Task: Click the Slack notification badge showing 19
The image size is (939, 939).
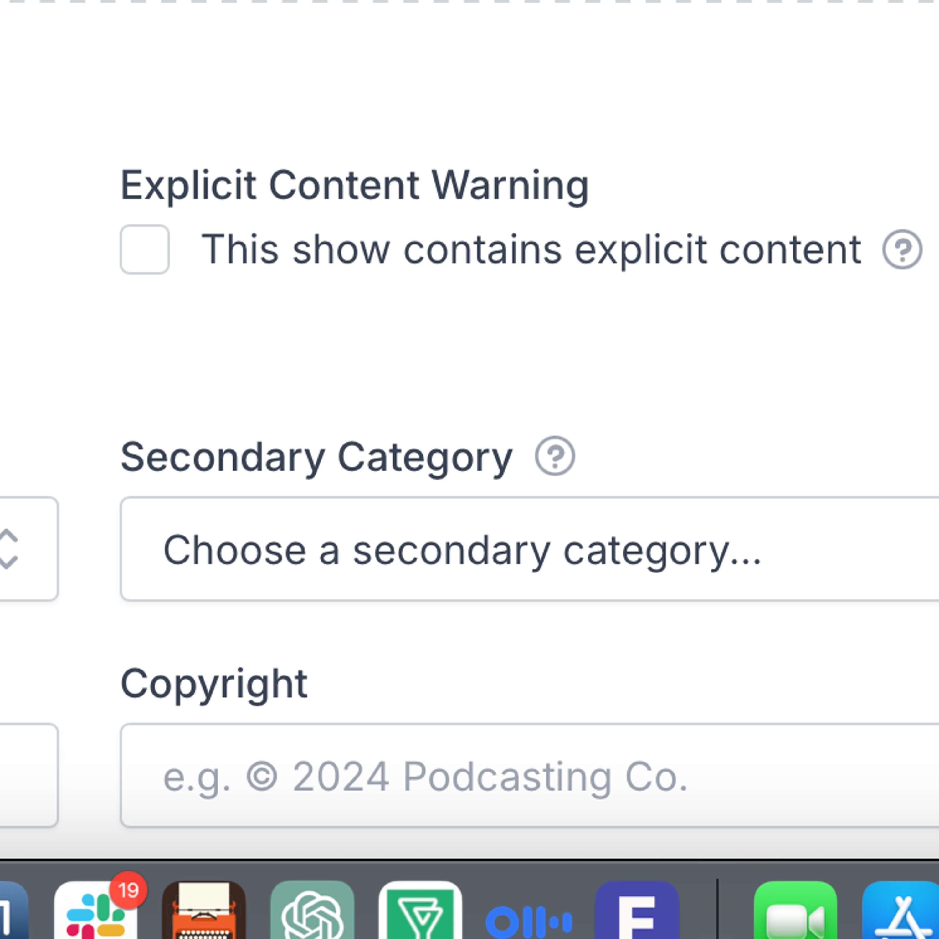Action: coord(128,890)
